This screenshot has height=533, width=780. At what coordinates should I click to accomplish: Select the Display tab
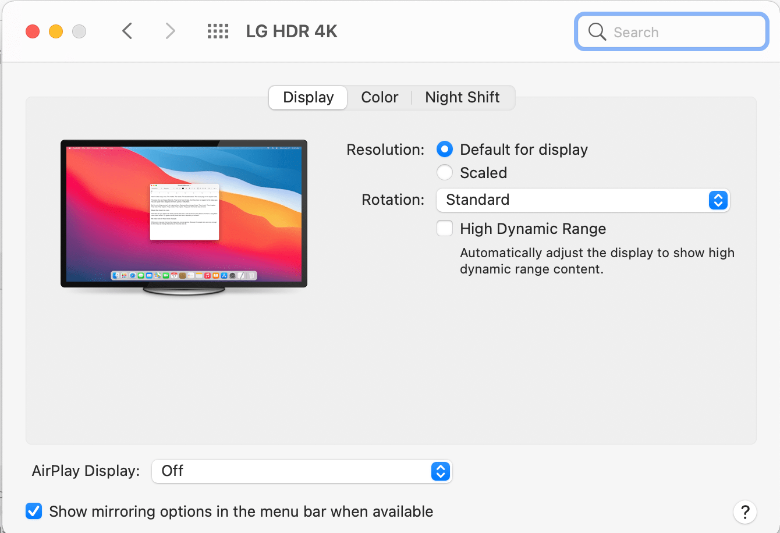[x=307, y=97]
